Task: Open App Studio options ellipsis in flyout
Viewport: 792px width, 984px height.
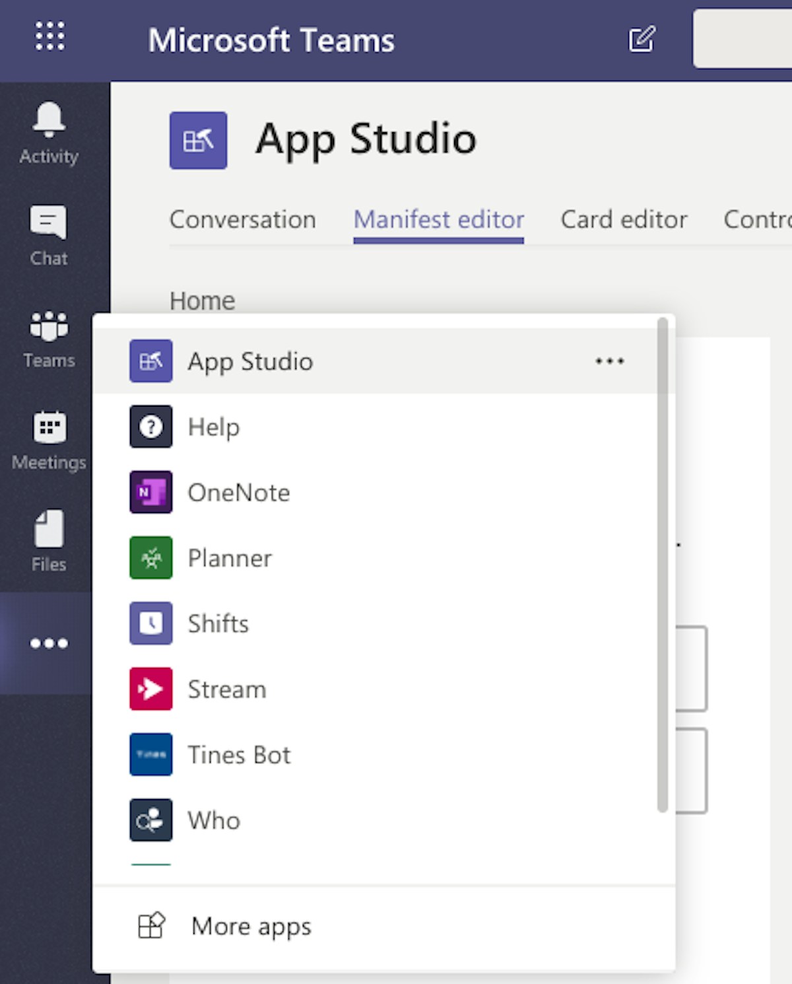Action: point(609,361)
